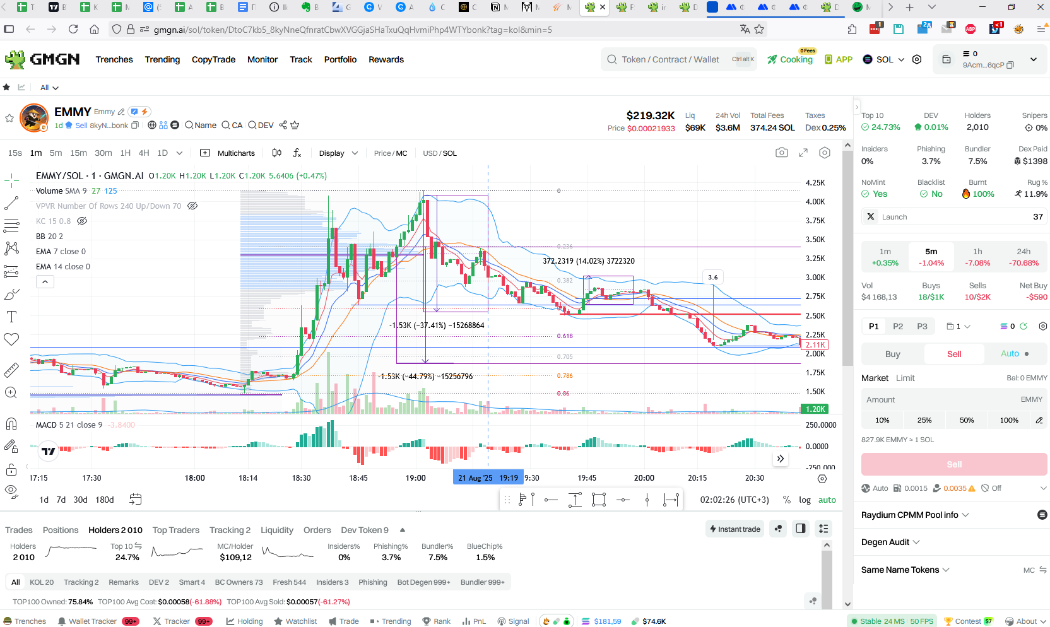Open the Trenches menu
The height and width of the screenshot is (627, 1050).
click(114, 59)
